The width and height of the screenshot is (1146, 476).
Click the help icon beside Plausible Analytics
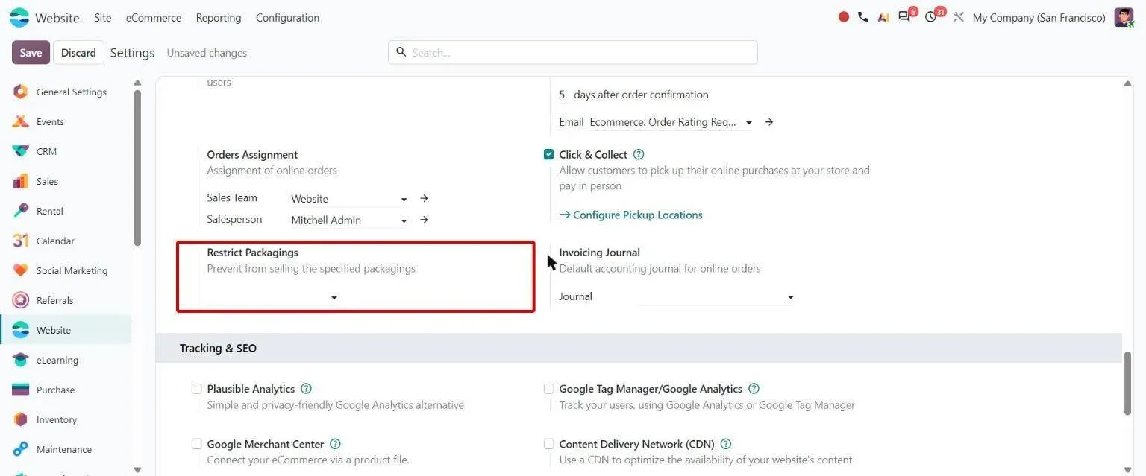click(x=306, y=389)
